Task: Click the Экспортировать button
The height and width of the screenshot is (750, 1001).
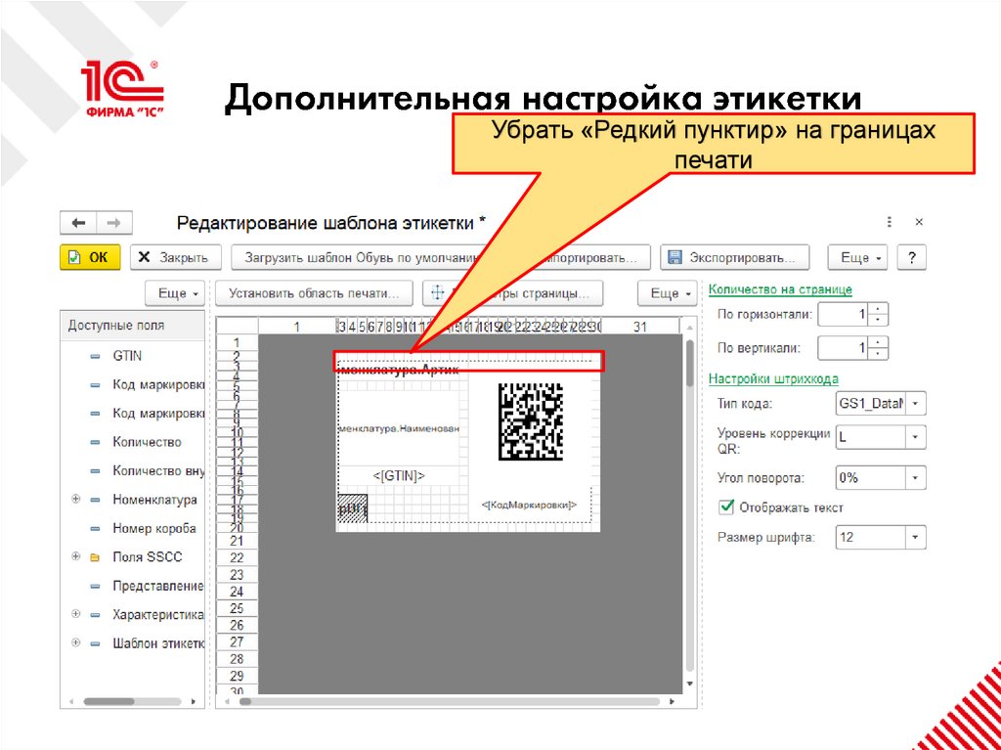Action: 734,257
